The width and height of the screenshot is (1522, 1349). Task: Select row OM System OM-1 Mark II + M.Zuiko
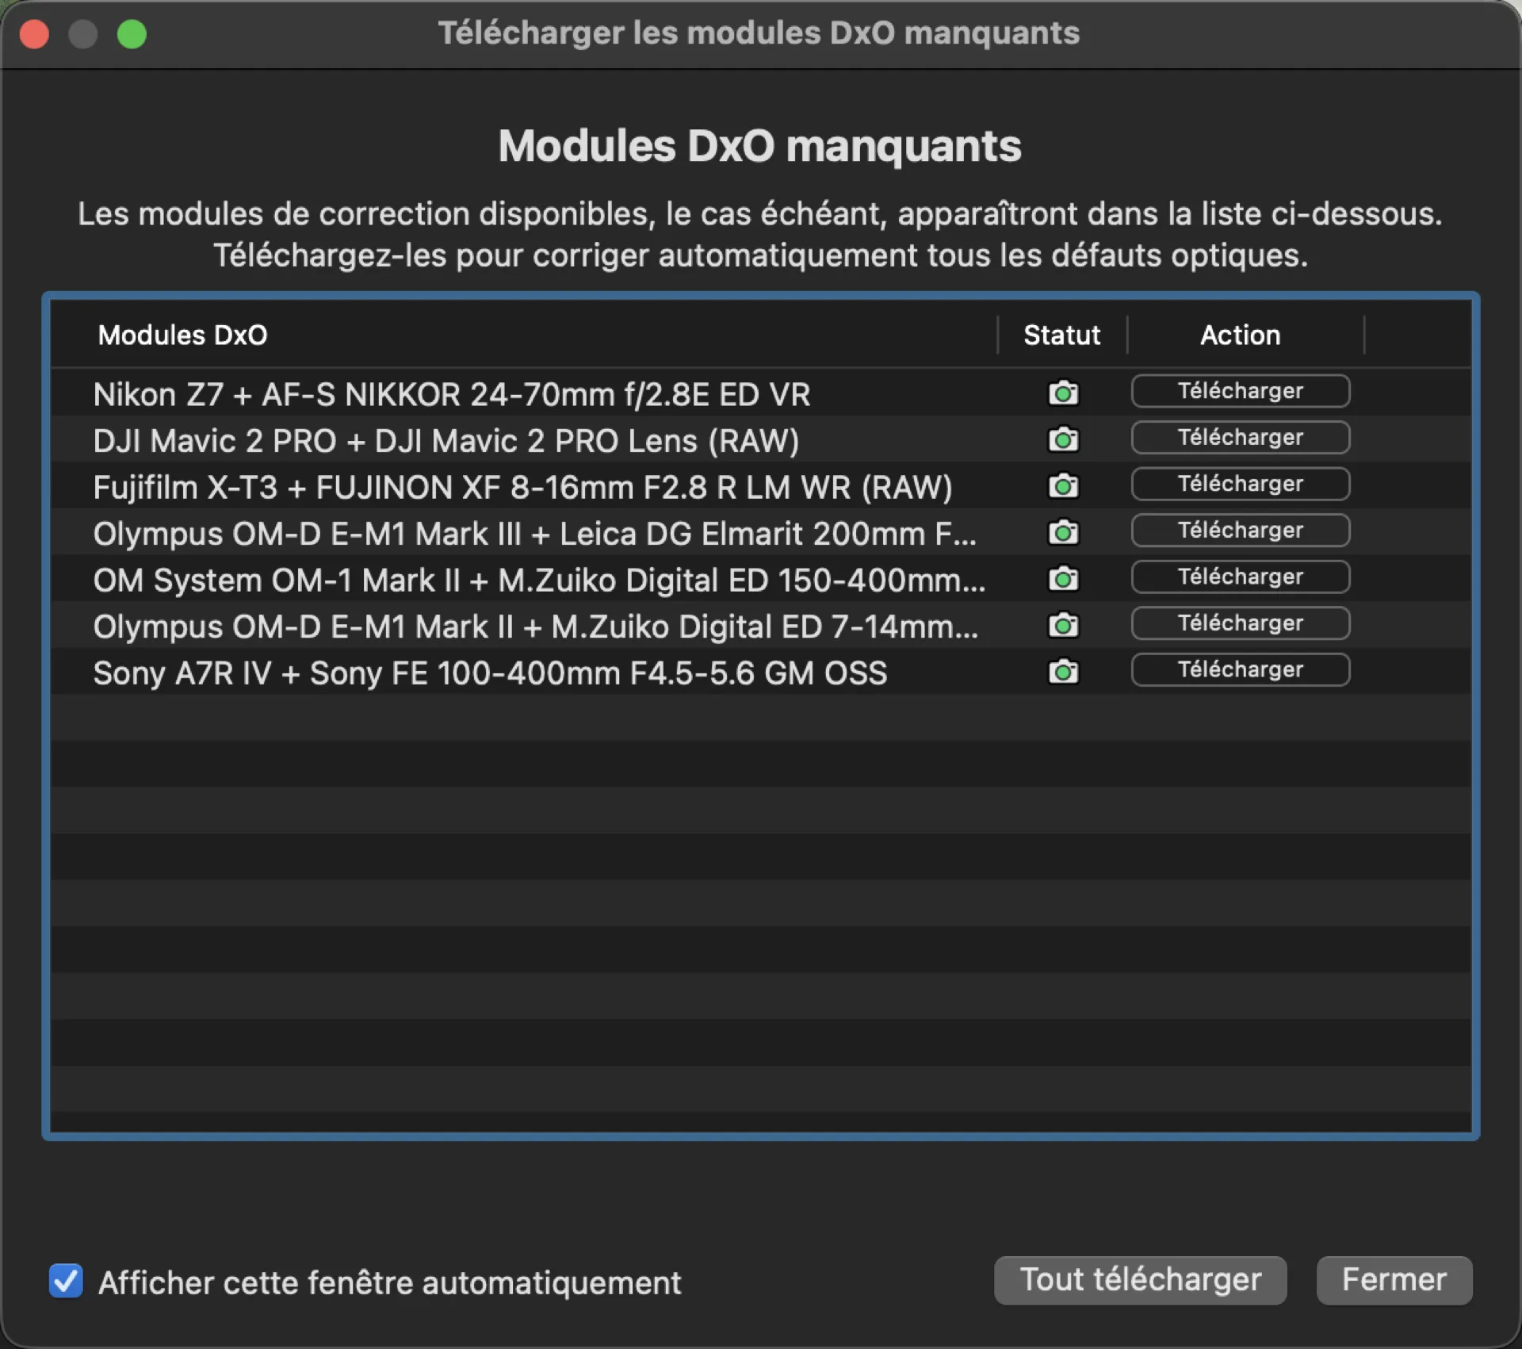761,579
